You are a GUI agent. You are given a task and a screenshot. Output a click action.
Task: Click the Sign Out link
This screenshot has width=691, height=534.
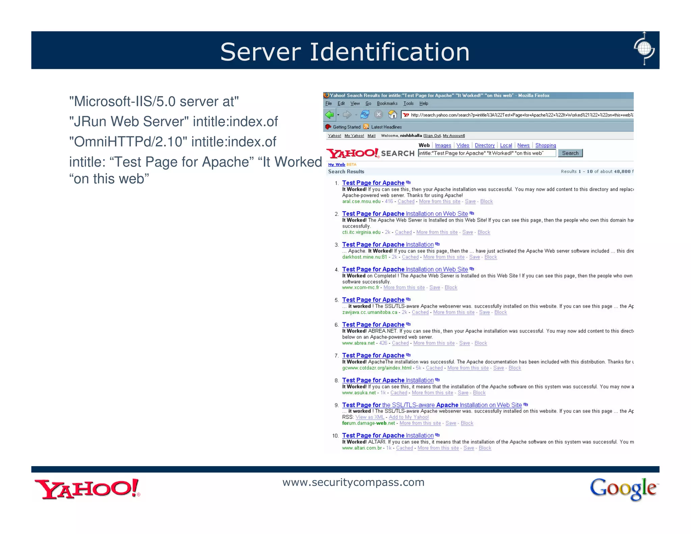pos(433,136)
